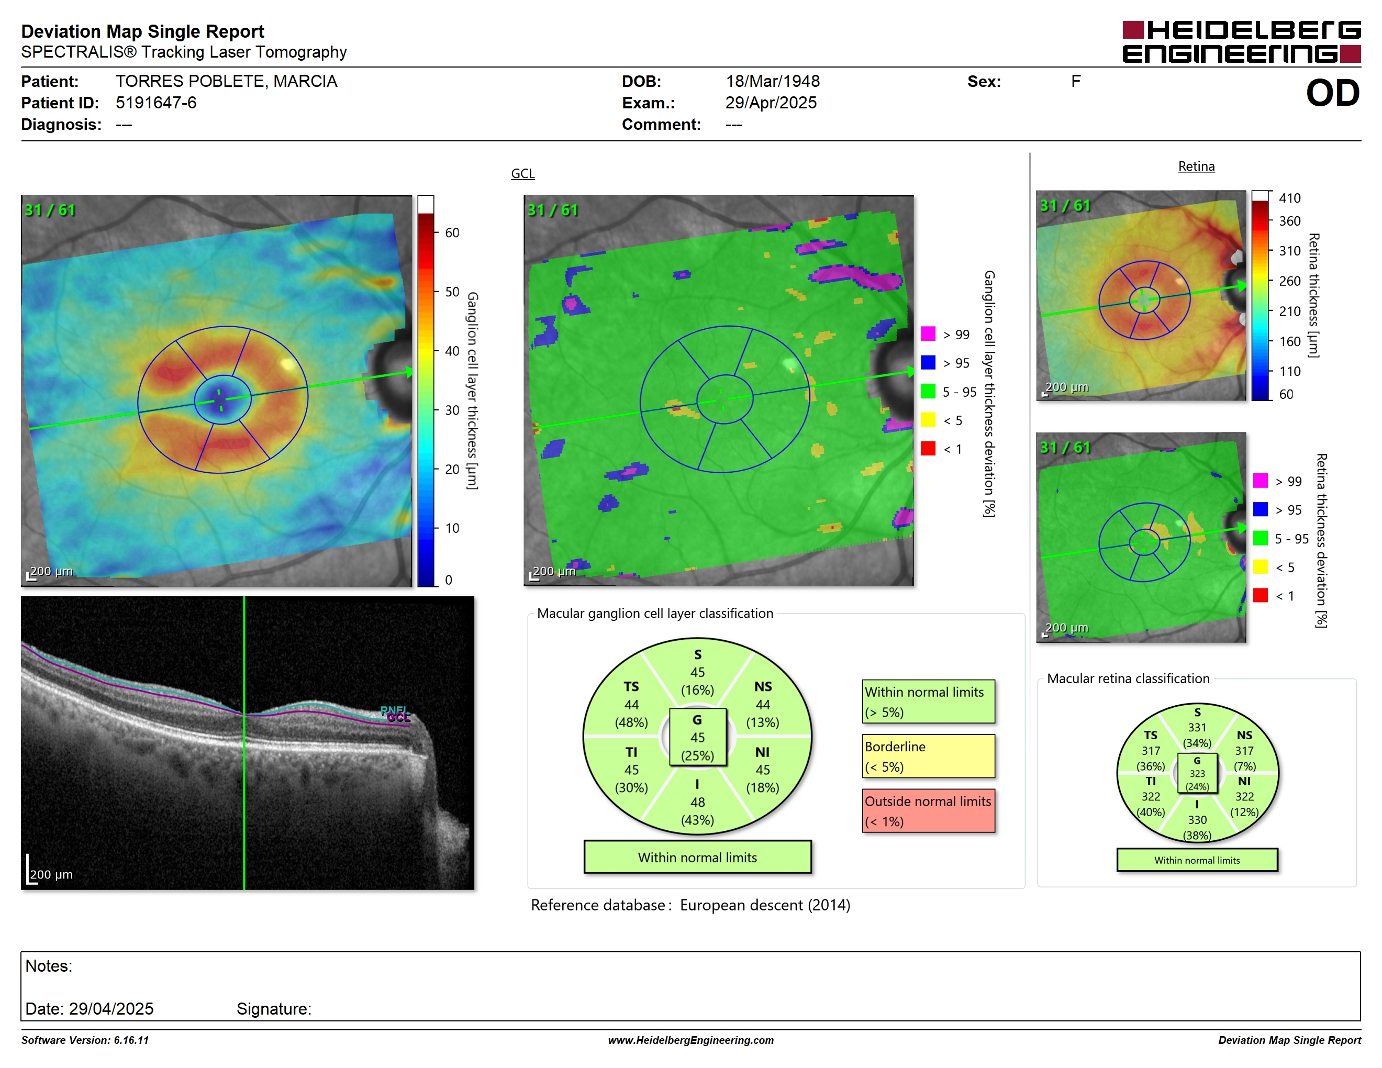1382x1068 pixels.
Task: Click the Borderline (< 5%) legend box
Action: [928, 756]
